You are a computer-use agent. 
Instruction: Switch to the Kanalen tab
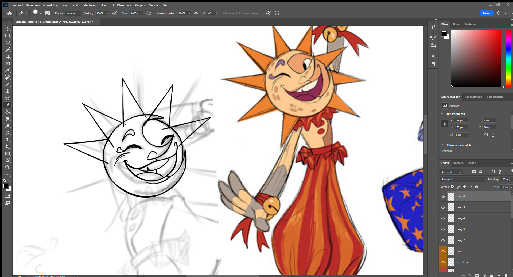tap(458, 163)
